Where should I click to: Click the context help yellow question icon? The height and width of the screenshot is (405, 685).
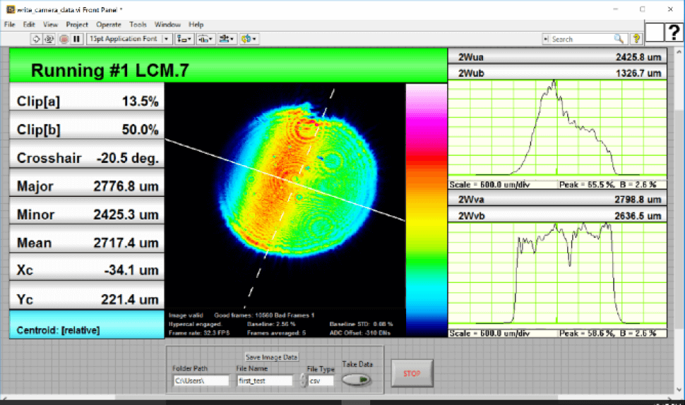click(636, 39)
